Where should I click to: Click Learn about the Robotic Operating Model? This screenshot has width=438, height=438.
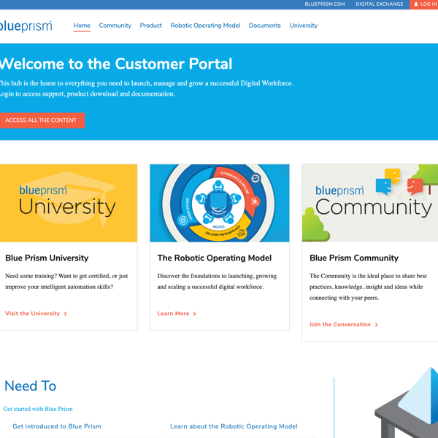tap(234, 426)
